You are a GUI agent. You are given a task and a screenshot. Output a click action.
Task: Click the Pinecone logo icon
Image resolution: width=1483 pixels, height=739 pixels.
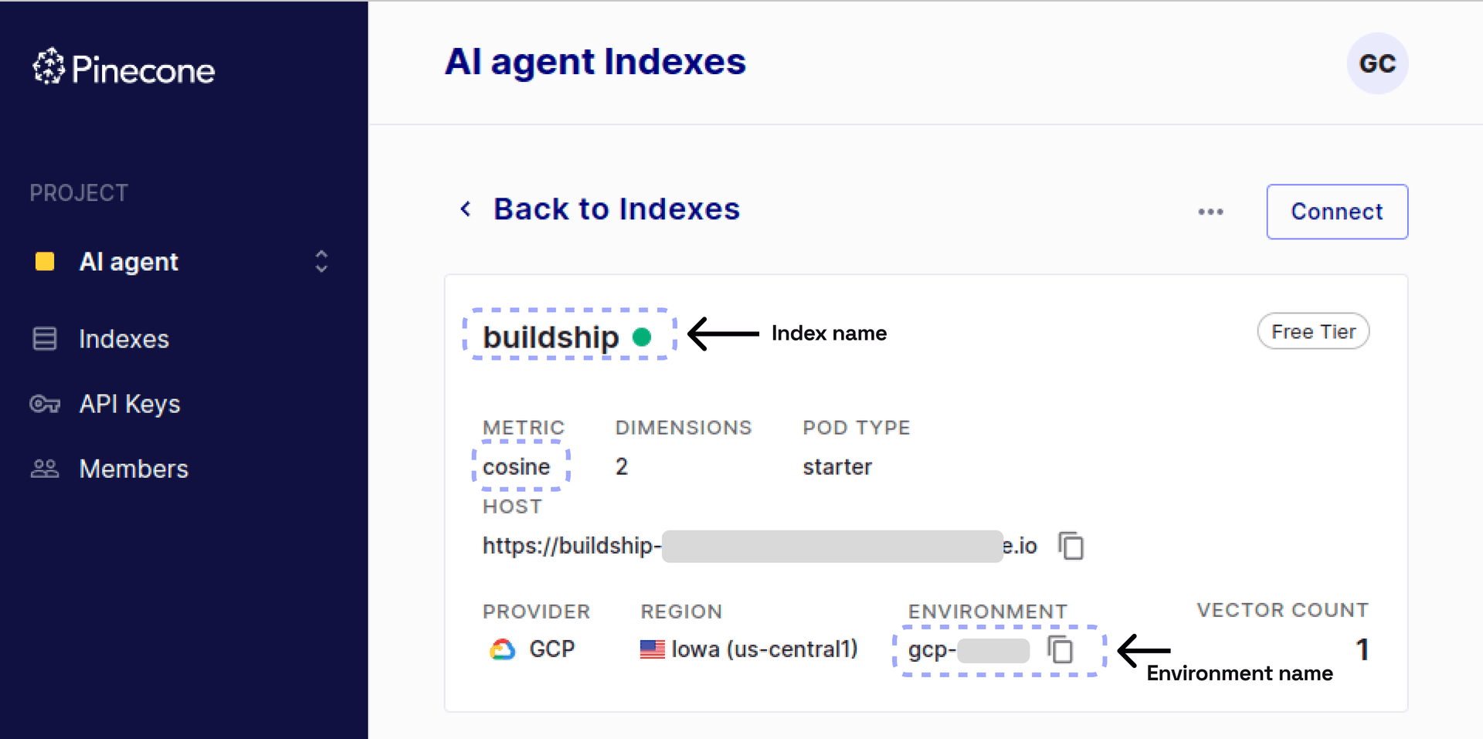pyautogui.click(x=48, y=68)
